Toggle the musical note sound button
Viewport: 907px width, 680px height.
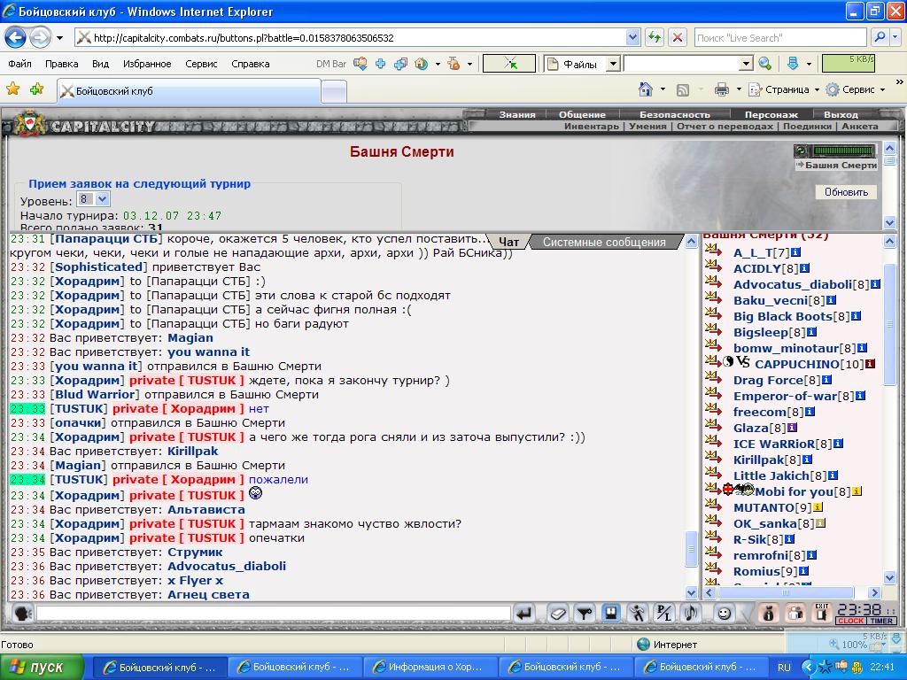click(x=690, y=613)
